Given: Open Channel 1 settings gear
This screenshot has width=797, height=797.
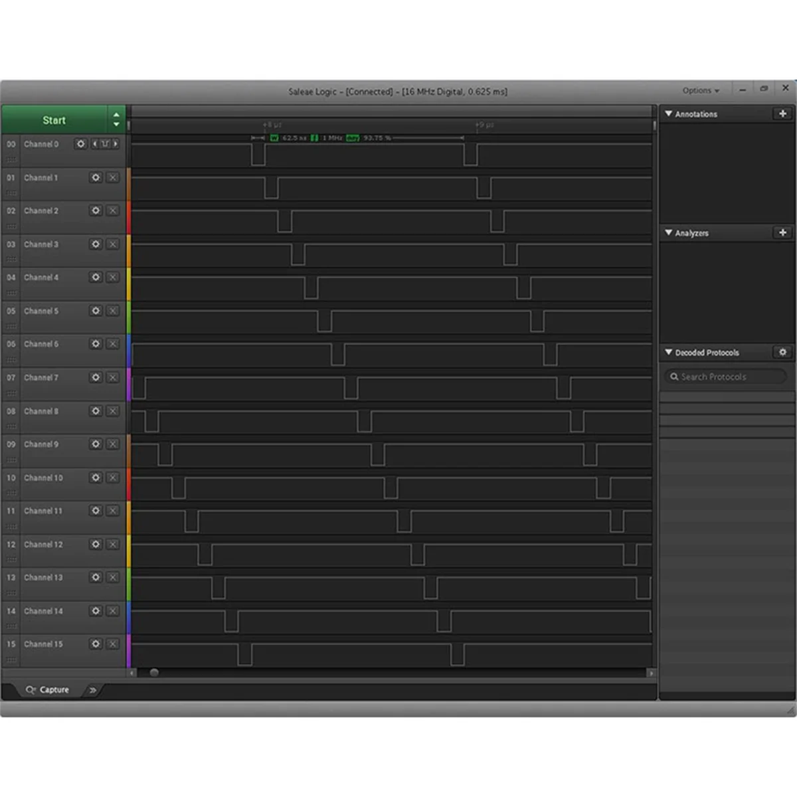Looking at the screenshot, I should [96, 177].
